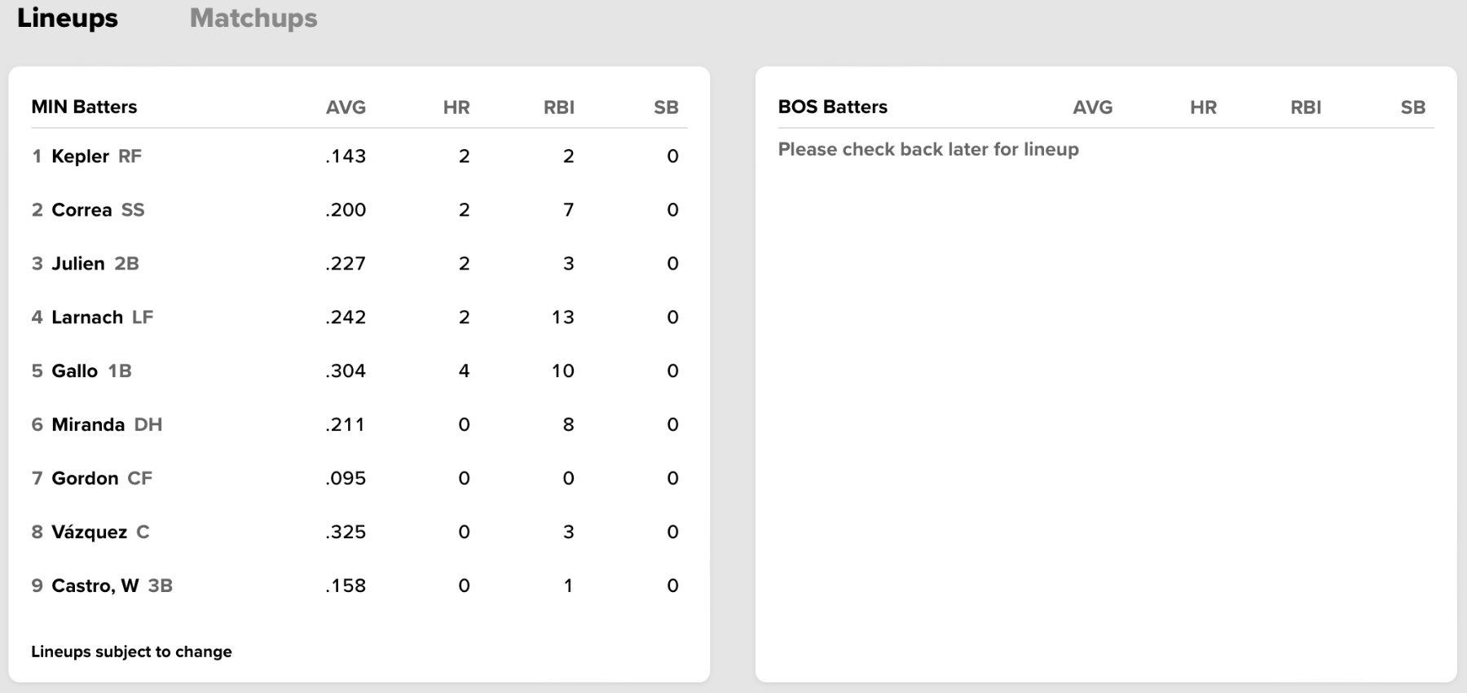
Task: Open Castro, W player link
Action: [x=95, y=586]
